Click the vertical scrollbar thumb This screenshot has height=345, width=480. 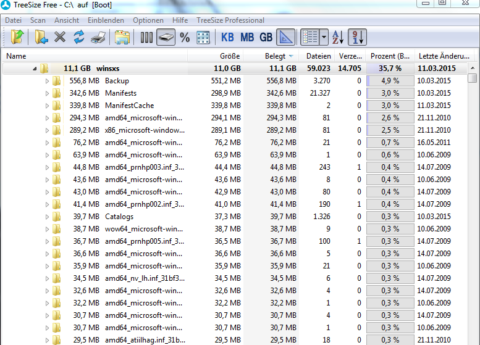(473, 78)
